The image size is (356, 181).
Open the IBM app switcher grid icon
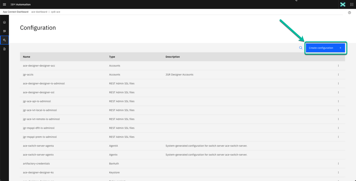(x=352, y=4)
